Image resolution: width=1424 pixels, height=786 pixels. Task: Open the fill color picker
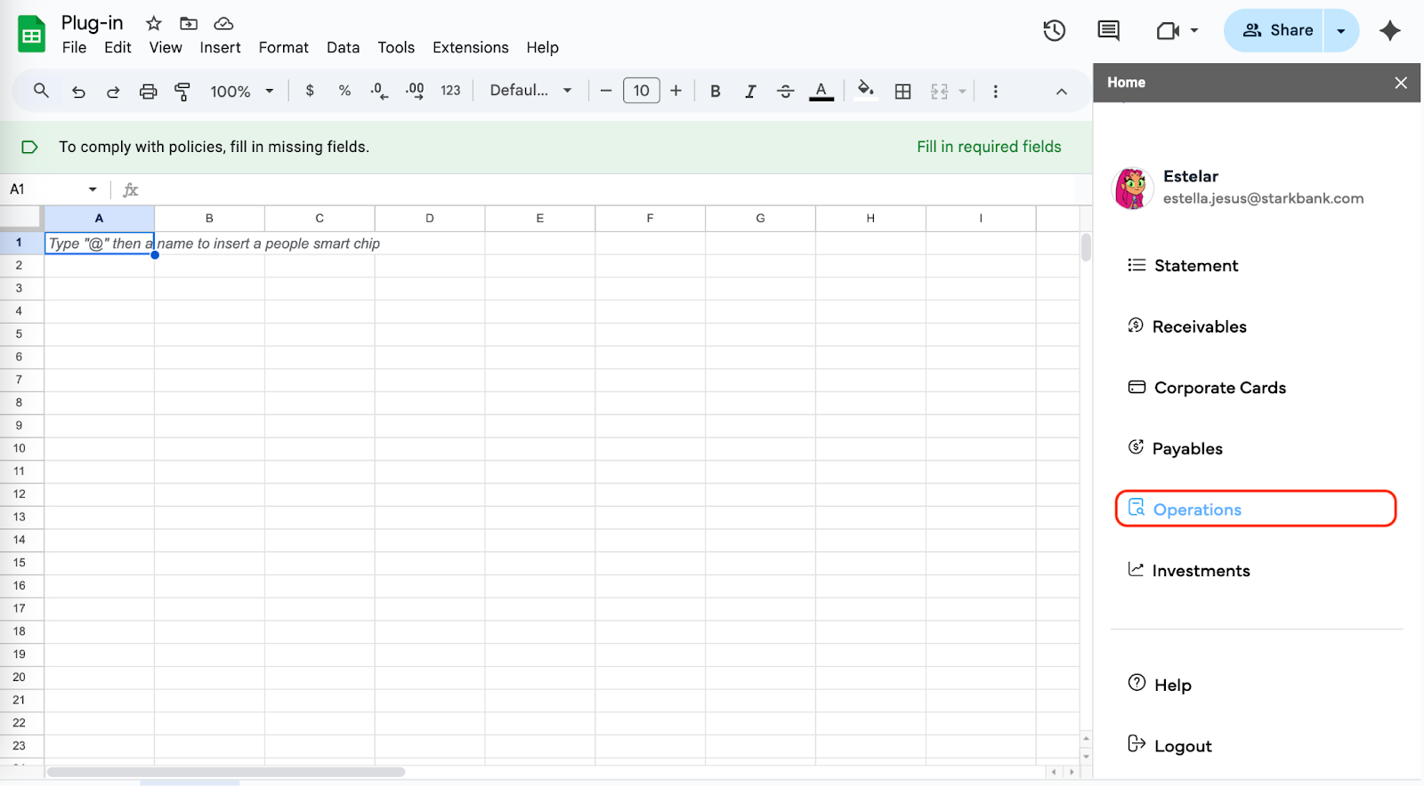click(865, 91)
